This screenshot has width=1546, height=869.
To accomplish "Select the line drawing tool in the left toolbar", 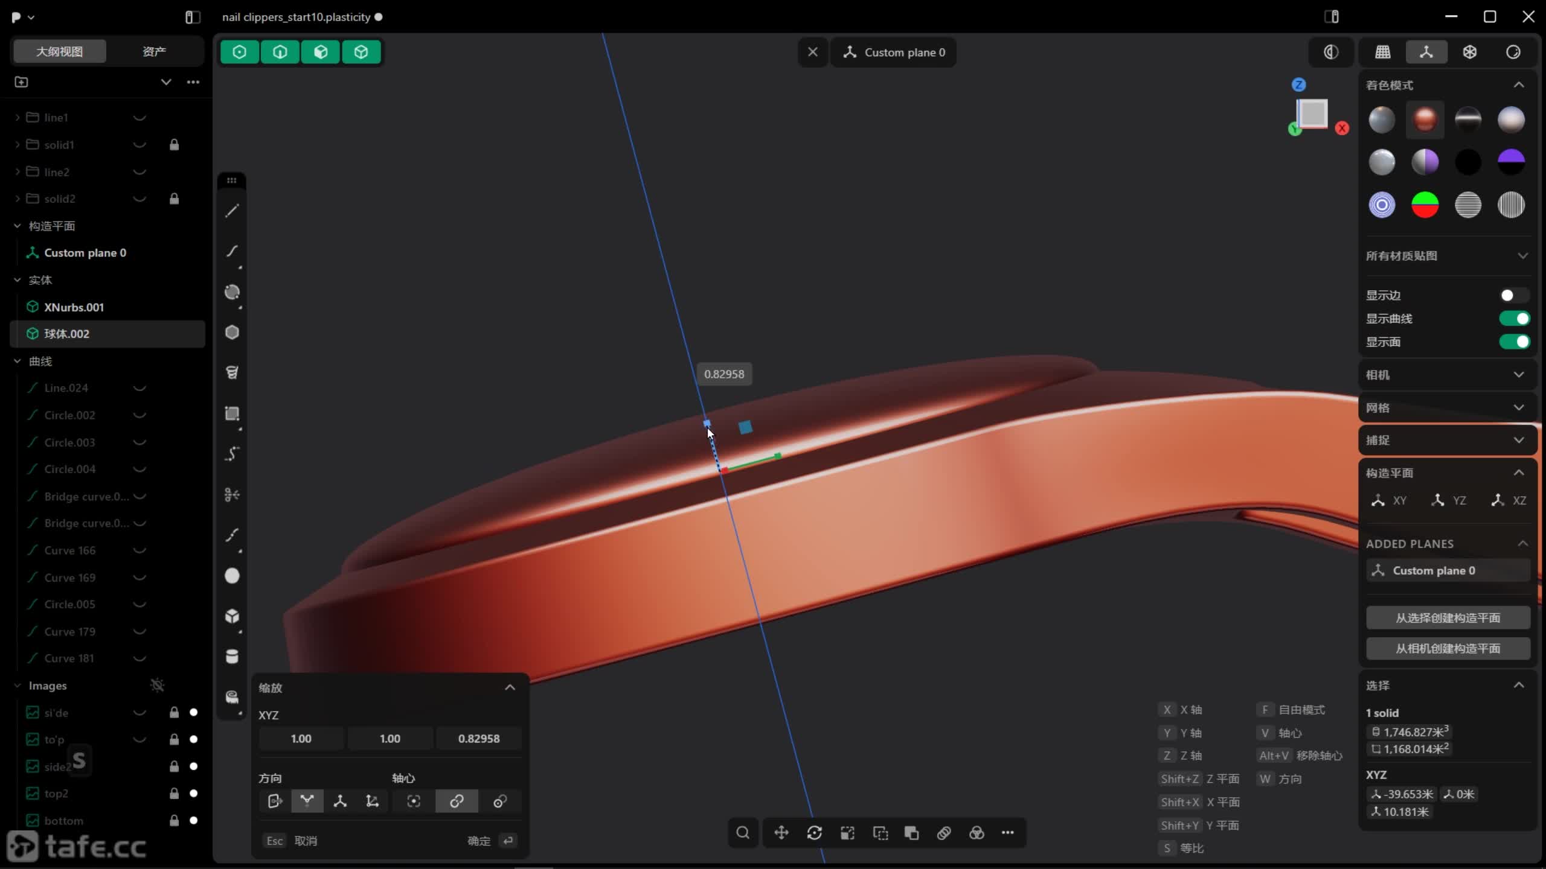I will click(x=232, y=211).
